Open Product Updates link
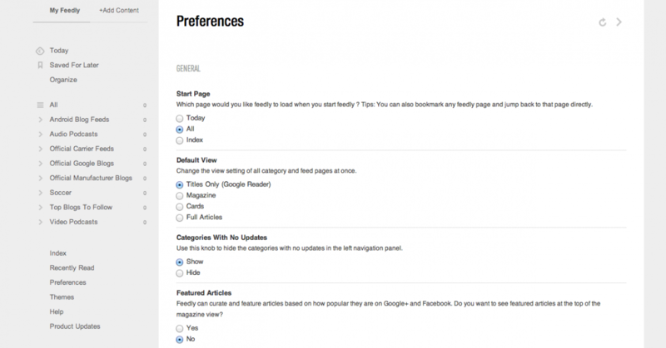 click(x=75, y=326)
